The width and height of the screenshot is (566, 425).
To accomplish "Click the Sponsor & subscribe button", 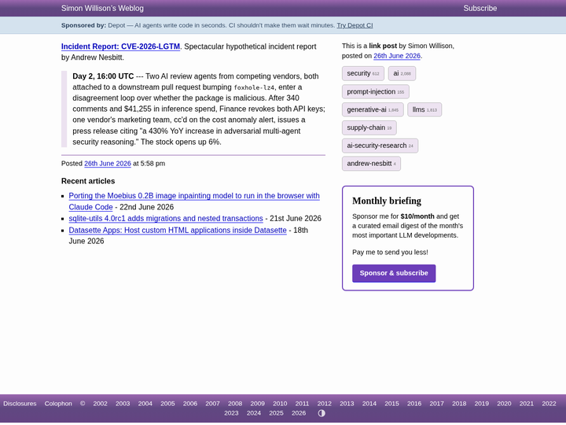I will (394, 273).
